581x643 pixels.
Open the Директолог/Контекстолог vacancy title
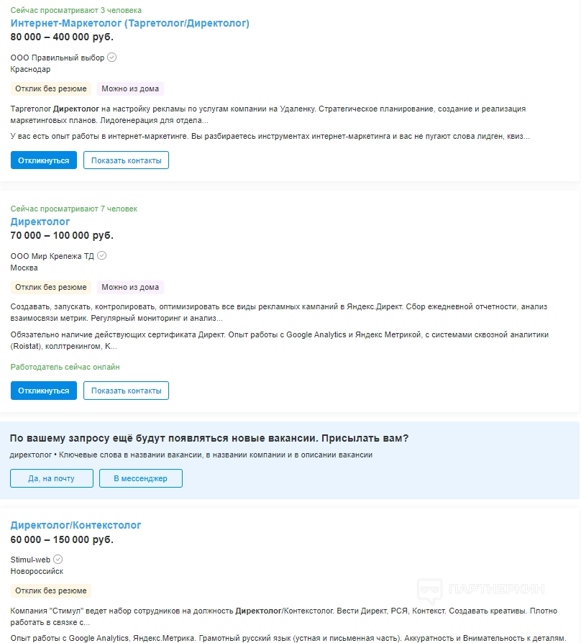click(x=76, y=525)
